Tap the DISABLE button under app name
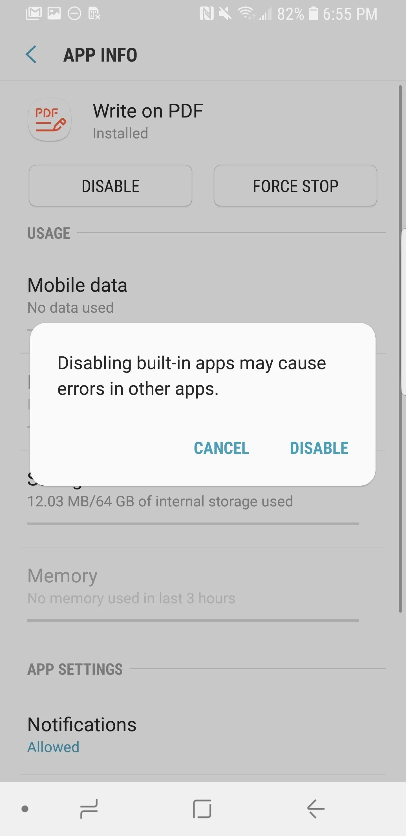406x836 pixels. 111,186
